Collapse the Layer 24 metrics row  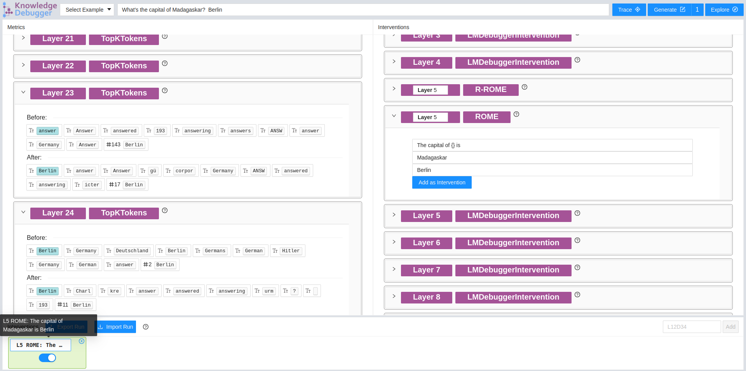(23, 212)
